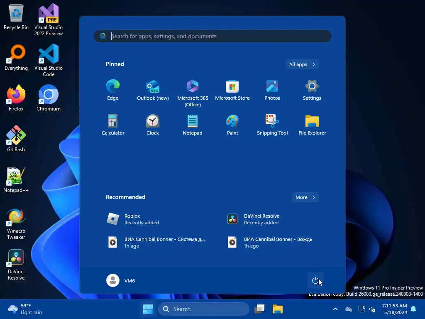Open Edge from pinned apps
425x319 pixels.
(x=113, y=90)
